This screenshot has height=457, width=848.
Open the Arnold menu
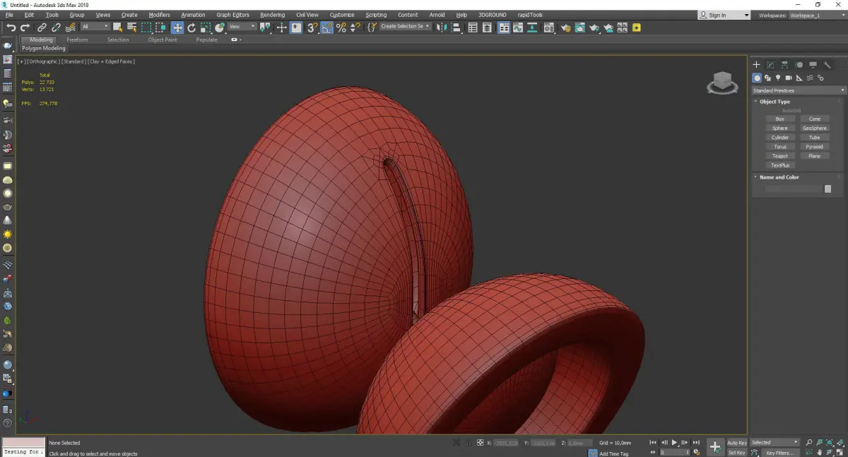(x=437, y=15)
